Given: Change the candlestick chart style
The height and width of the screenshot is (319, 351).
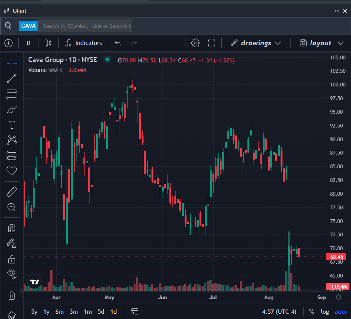Looking at the screenshot, I should click(x=48, y=43).
